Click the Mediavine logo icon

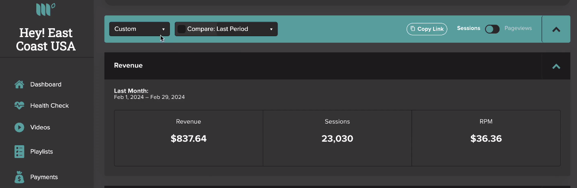(46, 9)
